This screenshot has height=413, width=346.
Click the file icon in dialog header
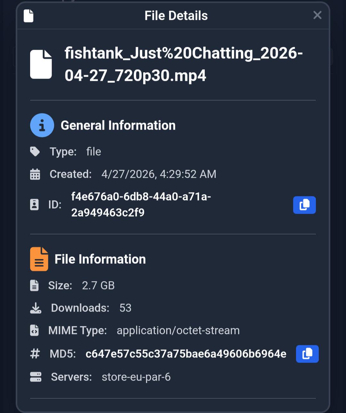[x=29, y=16]
